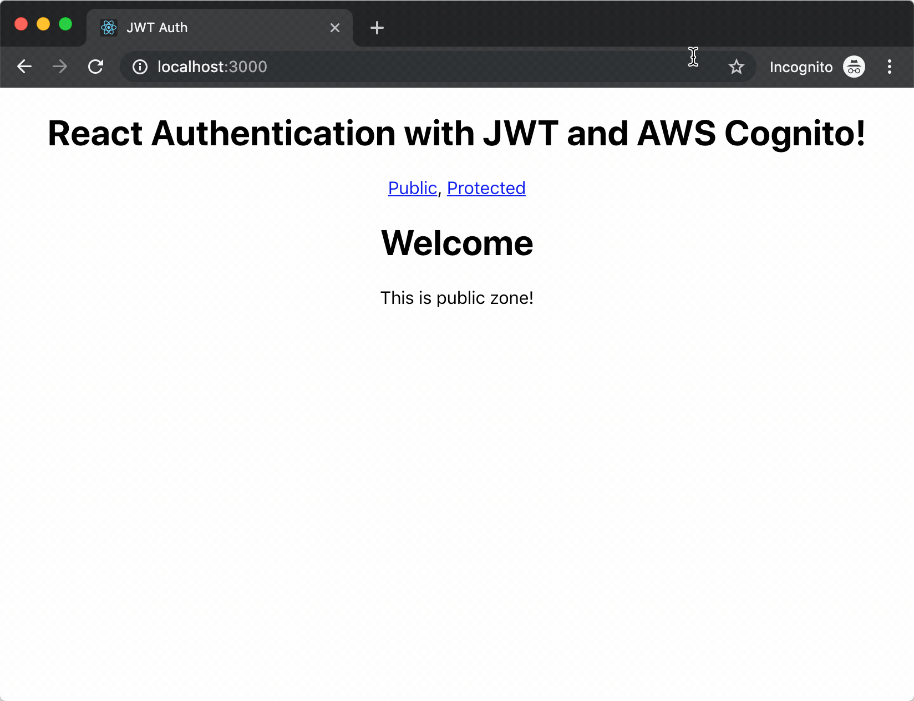Screen dimensions: 914x701
Task: Select the JWT Auth tab
Action: pos(220,28)
